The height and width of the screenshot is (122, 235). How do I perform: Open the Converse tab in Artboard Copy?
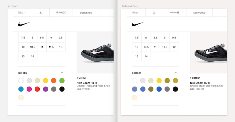click(199, 13)
